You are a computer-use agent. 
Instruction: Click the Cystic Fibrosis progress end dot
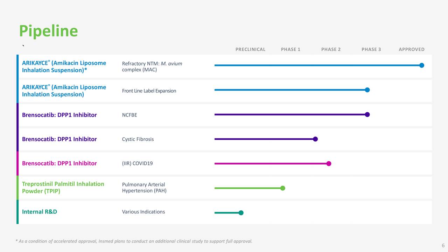[315, 139]
